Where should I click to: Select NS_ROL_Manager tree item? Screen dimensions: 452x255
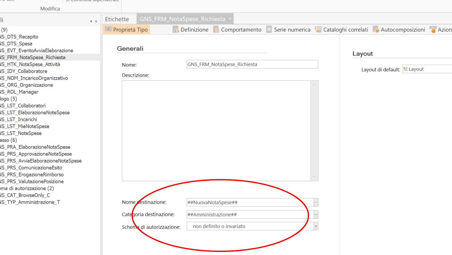click(19, 92)
